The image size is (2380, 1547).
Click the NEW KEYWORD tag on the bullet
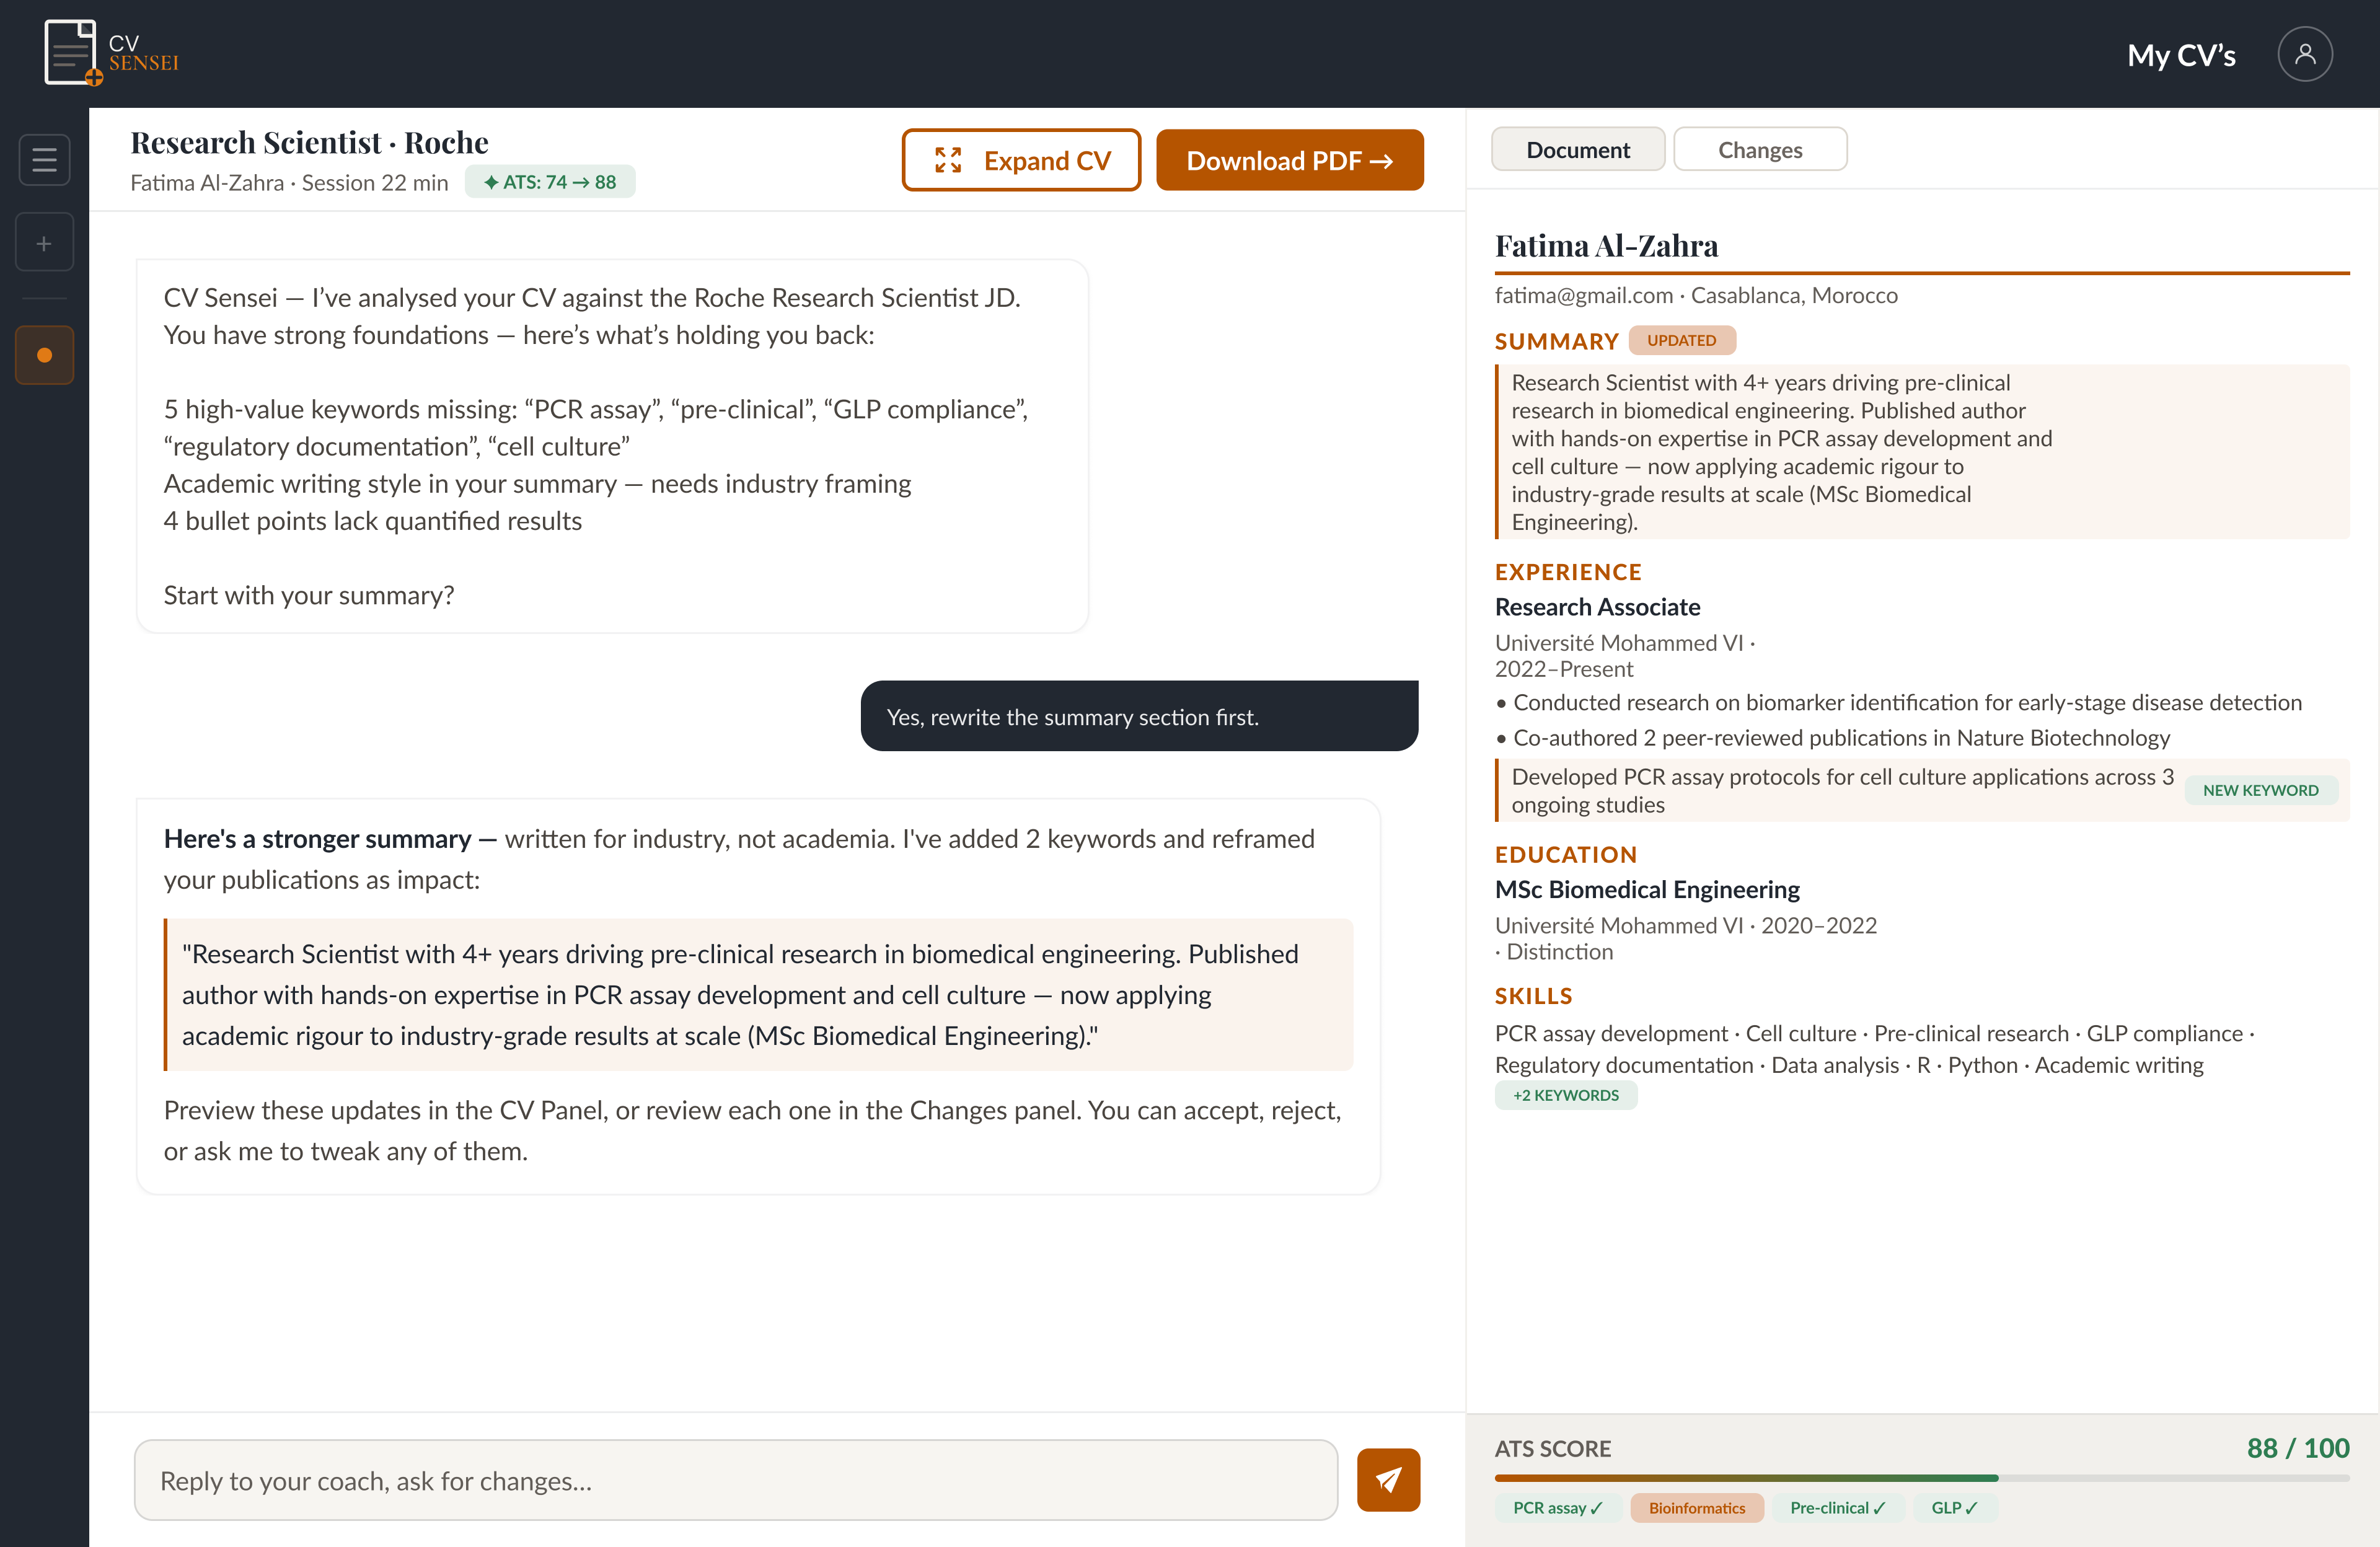(x=2262, y=790)
